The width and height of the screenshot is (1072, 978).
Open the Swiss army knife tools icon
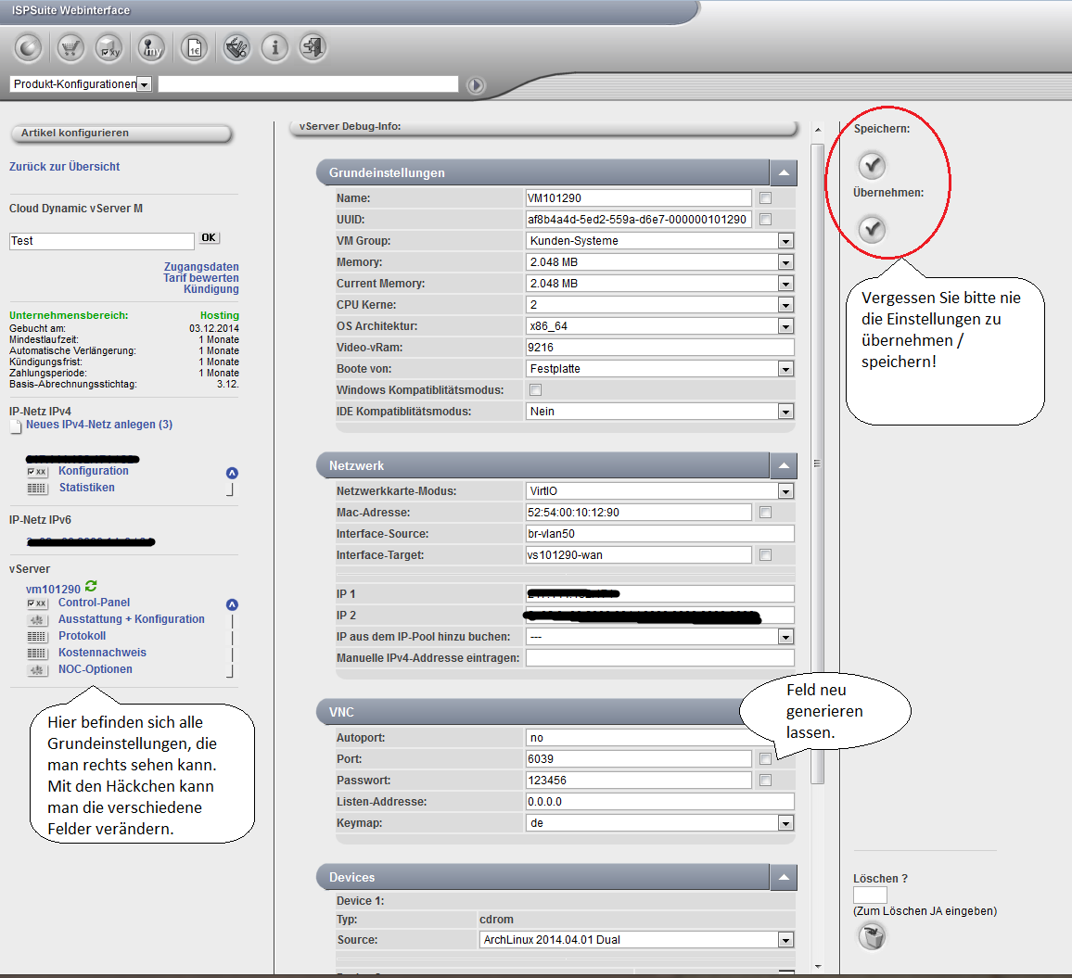pos(236,47)
